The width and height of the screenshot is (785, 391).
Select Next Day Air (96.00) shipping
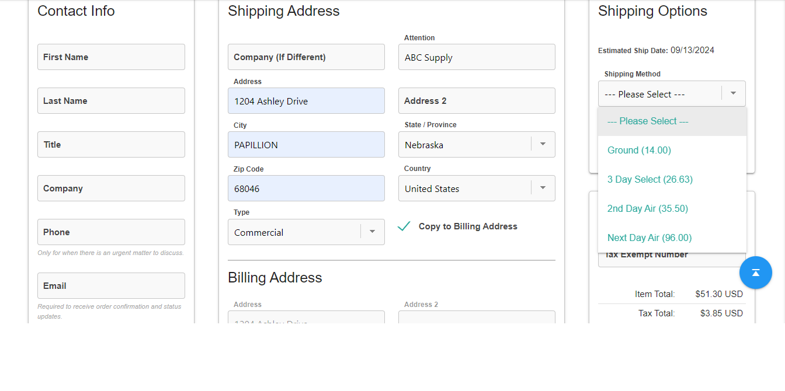point(649,238)
